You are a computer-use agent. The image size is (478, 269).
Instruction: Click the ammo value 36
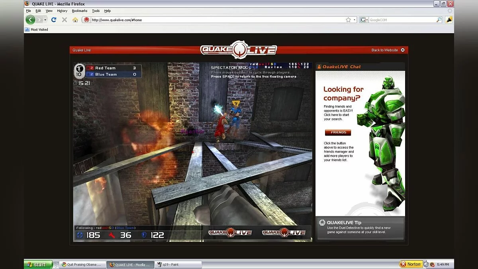[126, 235]
